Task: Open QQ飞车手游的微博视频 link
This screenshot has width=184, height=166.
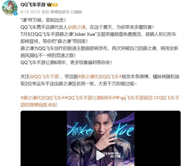Action: click(x=100, y=101)
